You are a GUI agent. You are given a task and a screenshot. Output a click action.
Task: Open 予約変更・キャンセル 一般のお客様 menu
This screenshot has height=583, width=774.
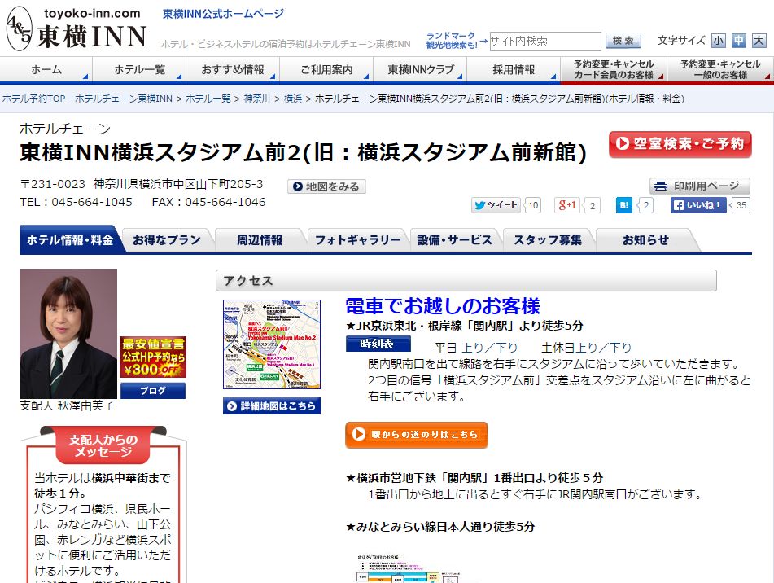click(720, 69)
